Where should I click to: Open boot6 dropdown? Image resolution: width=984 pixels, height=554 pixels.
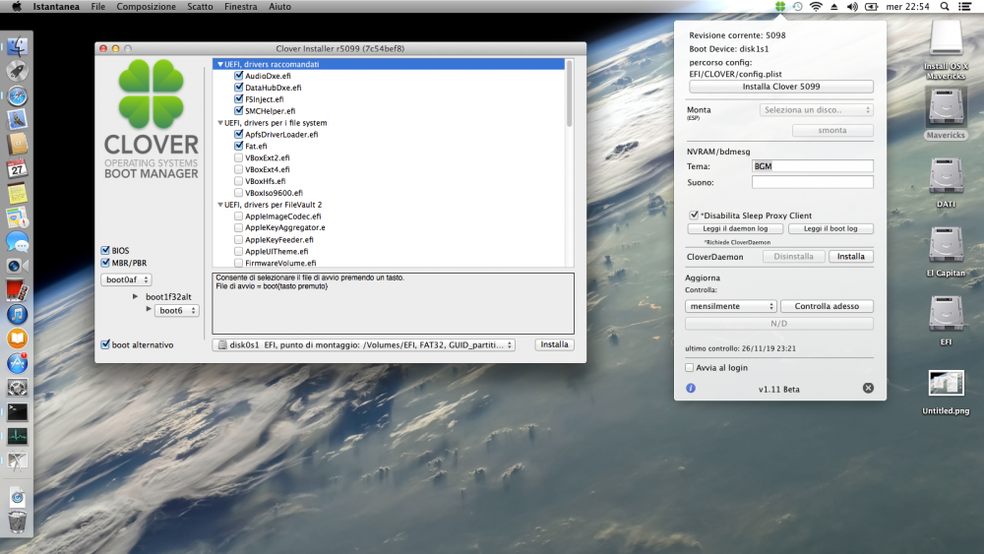[176, 311]
